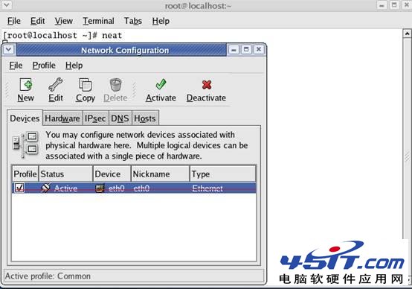Click the green Activate checkmark icon
The width and height of the screenshot is (412, 289).
pyautogui.click(x=161, y=84)
